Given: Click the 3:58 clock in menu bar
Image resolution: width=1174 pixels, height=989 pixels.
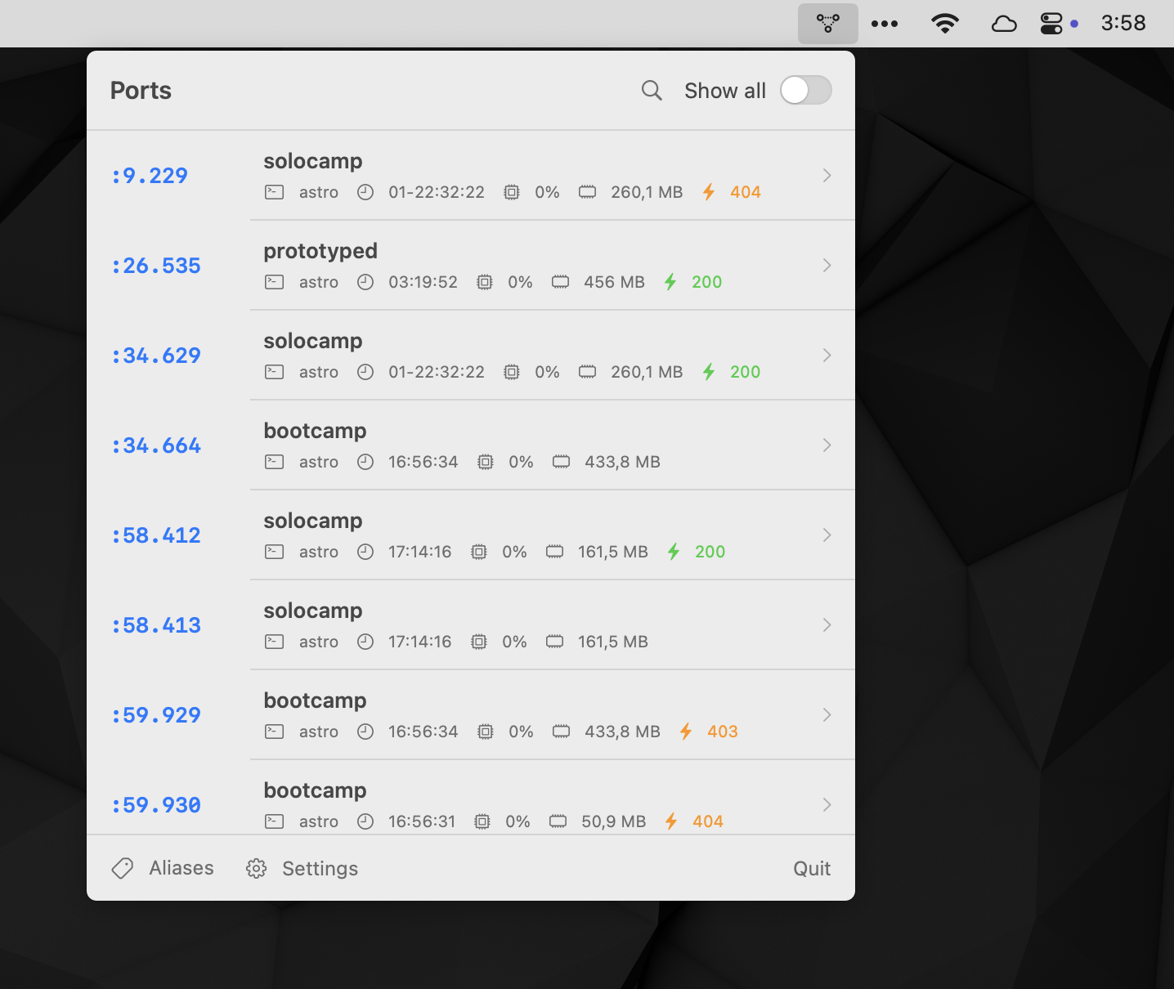Looking at the screenshot, I should pos(1123,23).
